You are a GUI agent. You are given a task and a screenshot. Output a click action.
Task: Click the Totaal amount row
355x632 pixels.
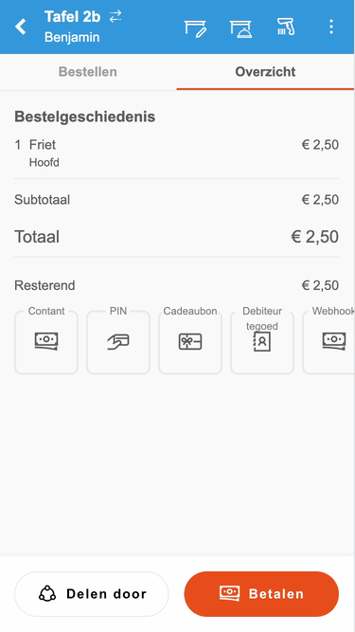click(176, 237)
